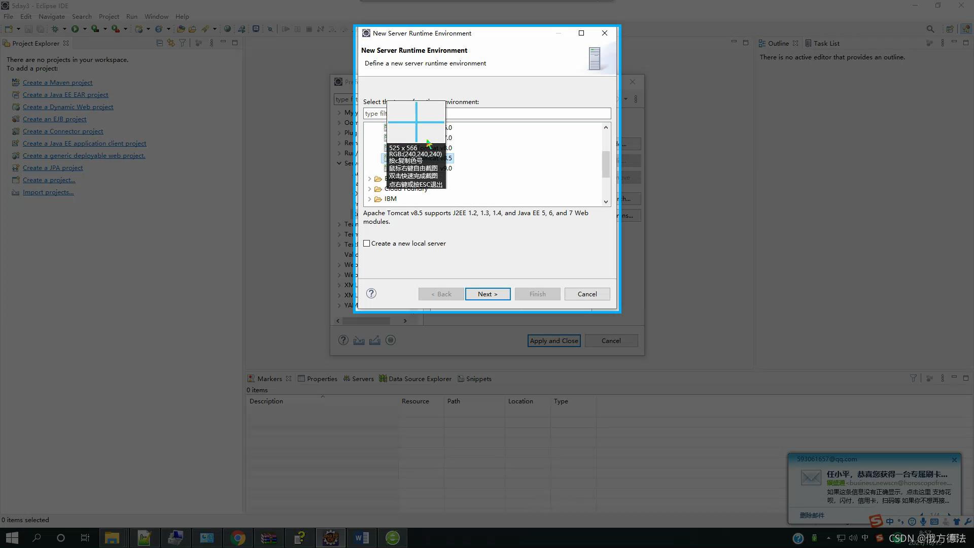Open the Debug button dropdown arrow
The image size is (974, 548).
pyautogui.click(x=64, y=29)
